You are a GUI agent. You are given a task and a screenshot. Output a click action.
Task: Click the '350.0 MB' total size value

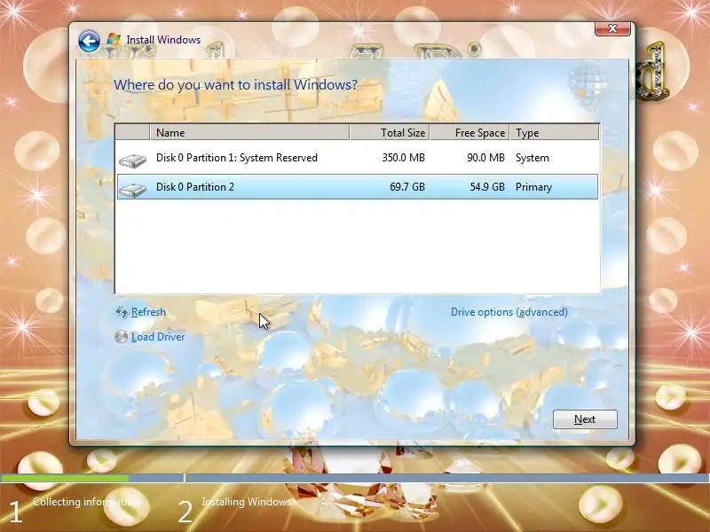(404, 158)
